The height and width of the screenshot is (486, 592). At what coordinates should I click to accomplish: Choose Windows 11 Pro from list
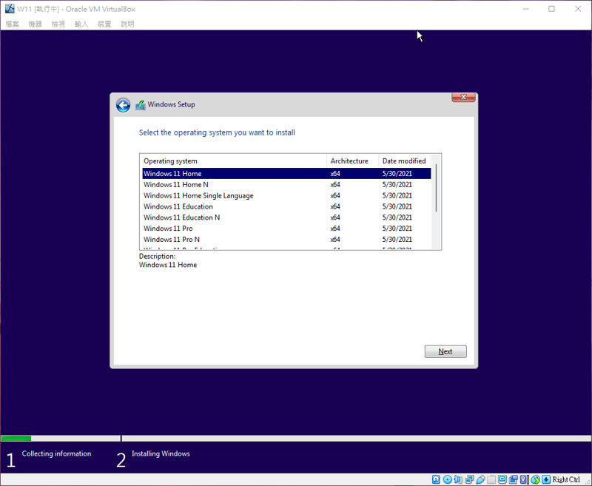(286, 229)
